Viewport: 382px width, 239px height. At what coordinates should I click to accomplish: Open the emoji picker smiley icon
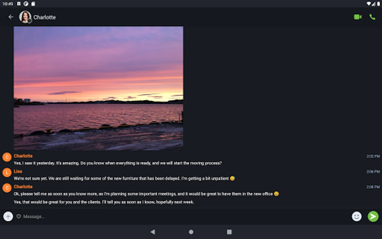coord(357,216)
